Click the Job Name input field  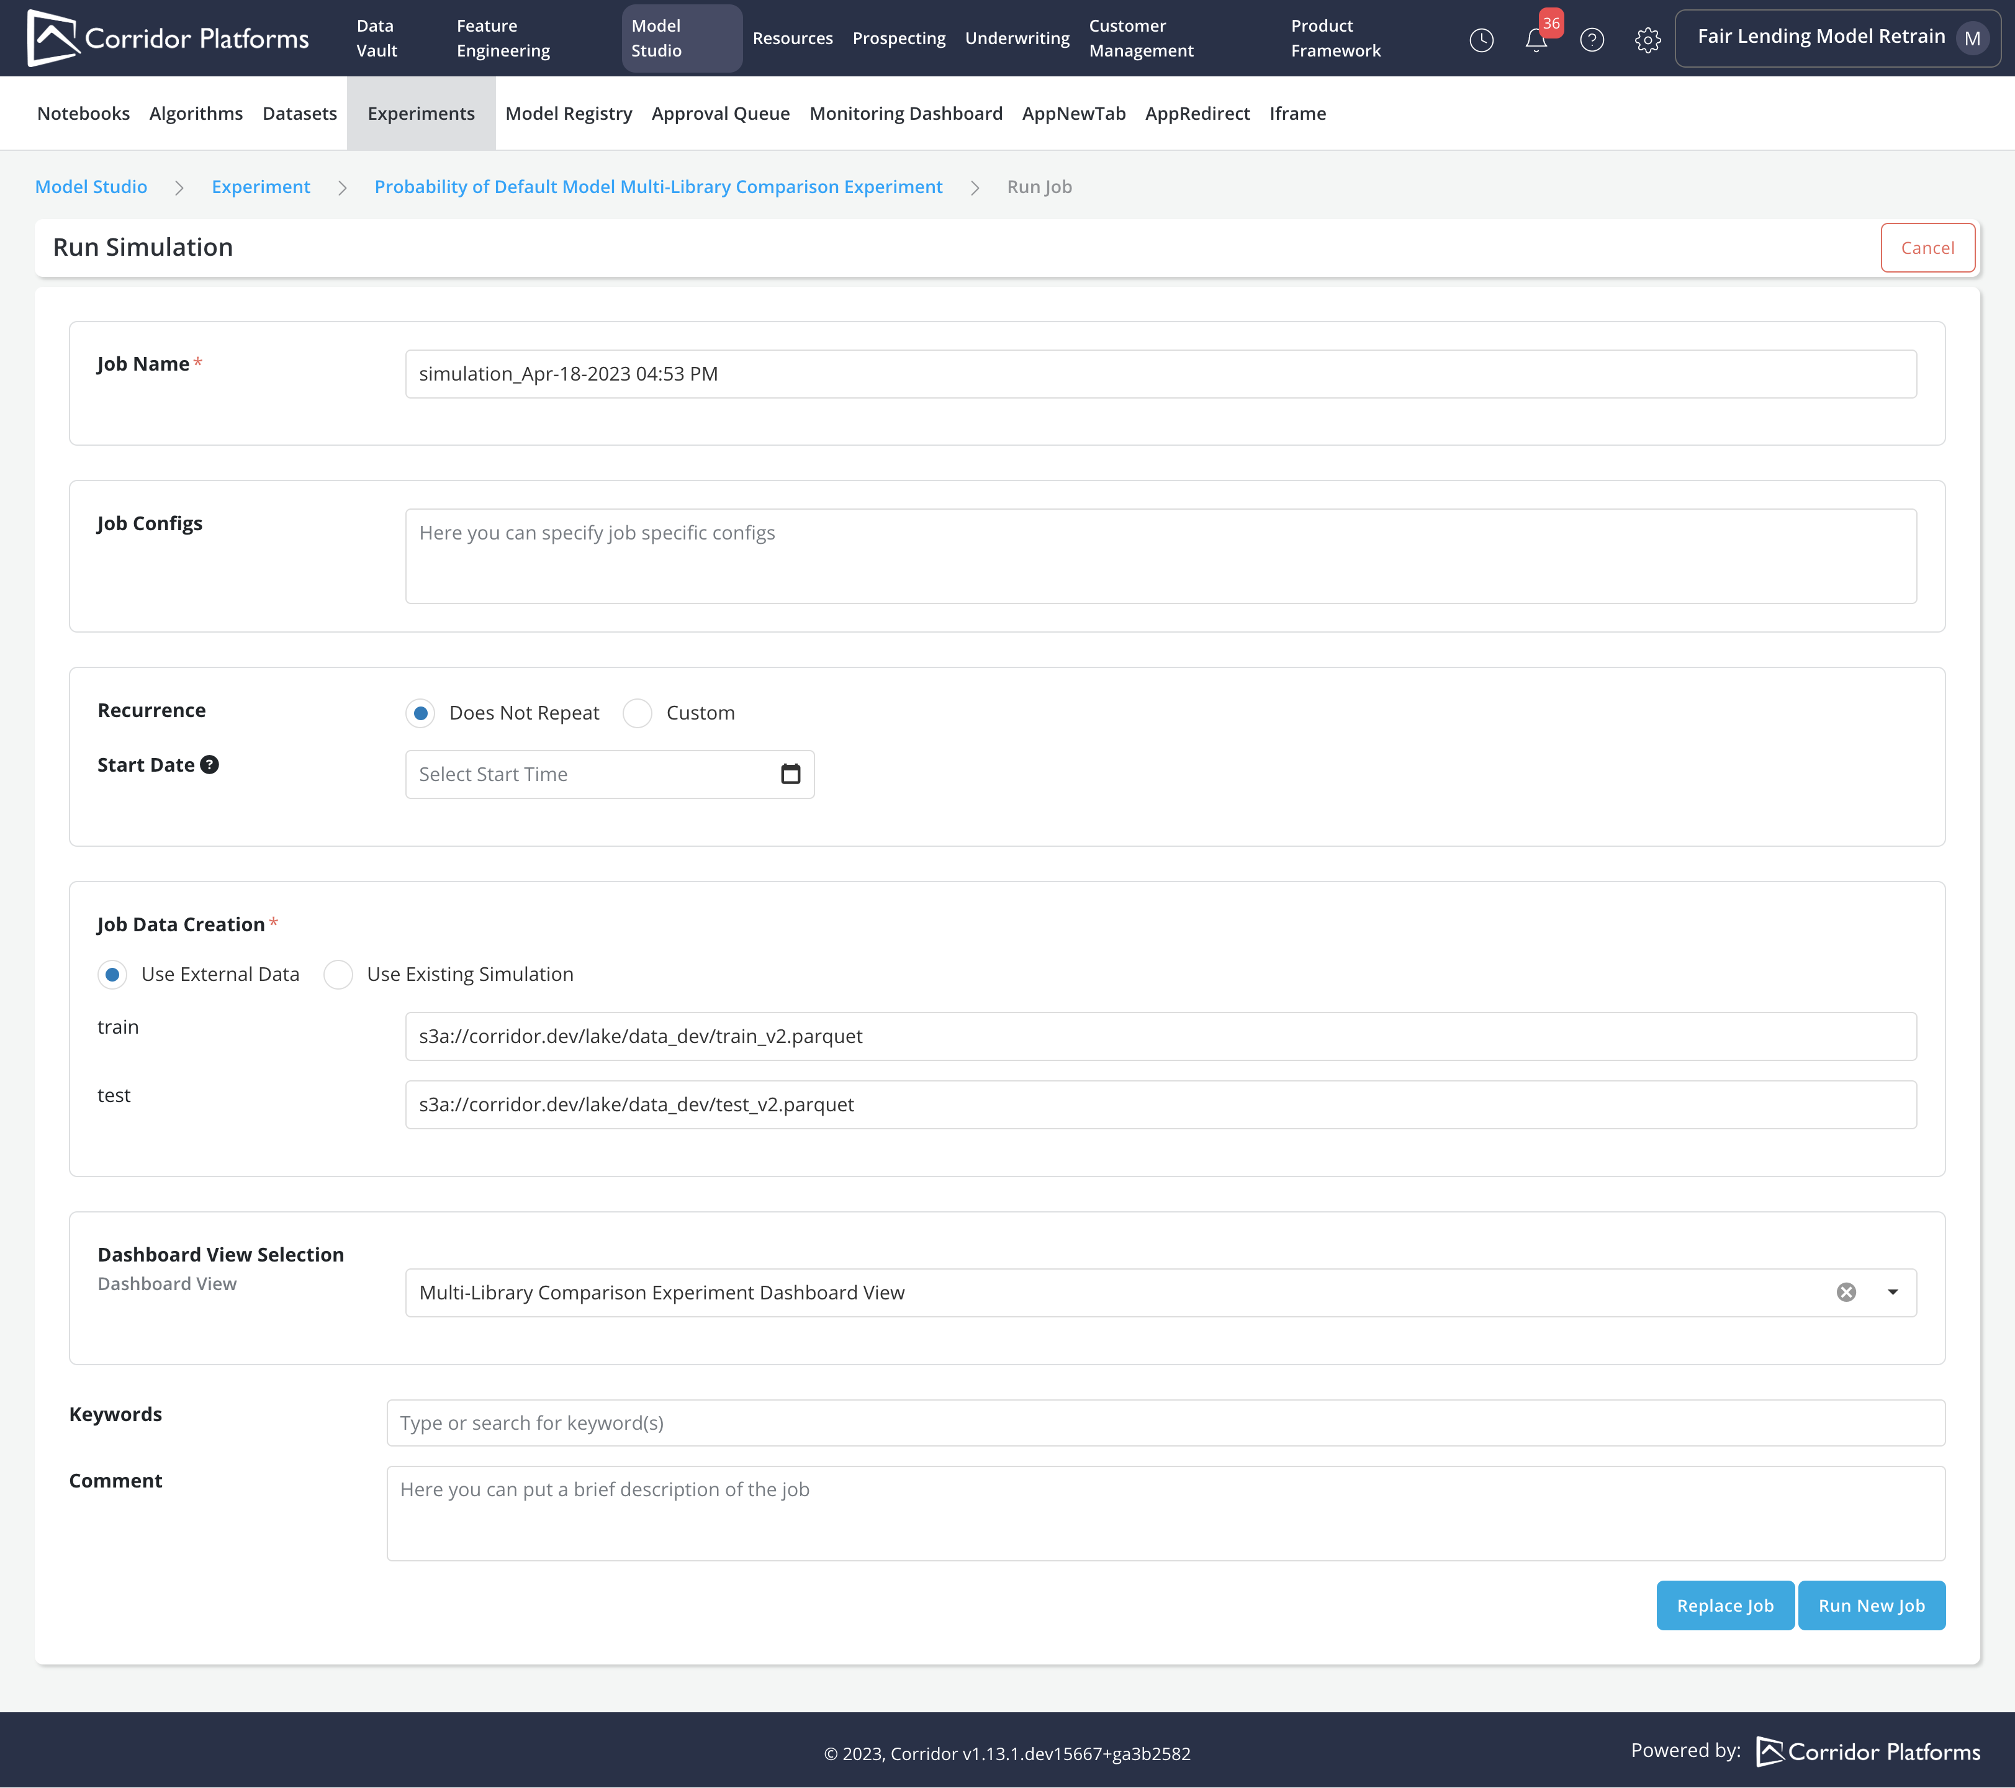(x=1160, y=374)
